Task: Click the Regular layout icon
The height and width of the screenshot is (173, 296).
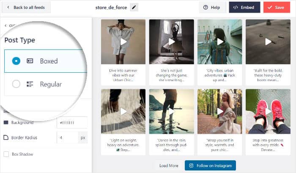Action: coord(30,84)
